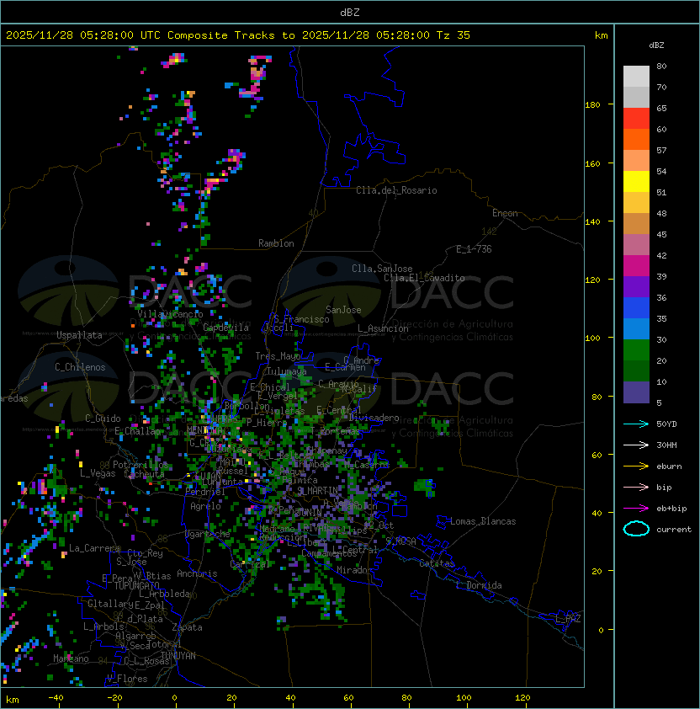Image resolution: width=700 pixels, height=709 pixels.
Task: Click the '100' tick on vertical axis
Action: coord(592,339)
